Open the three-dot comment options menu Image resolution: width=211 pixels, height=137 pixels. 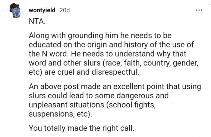coord(199,10)
